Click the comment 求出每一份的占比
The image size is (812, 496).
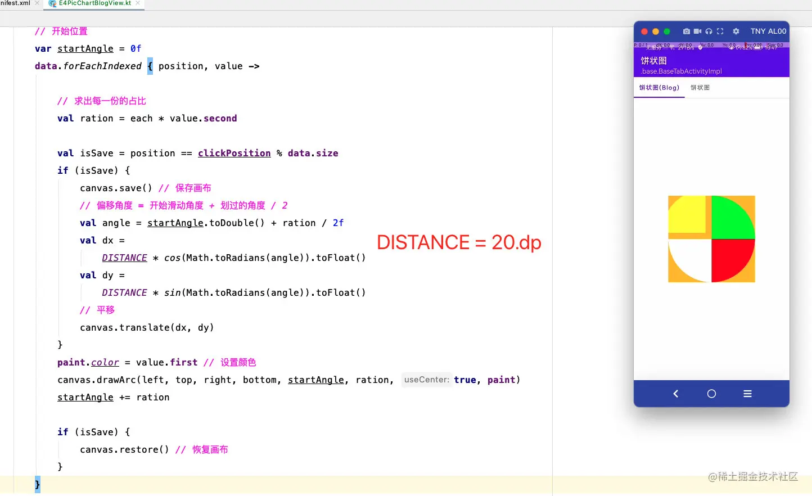[101, 101]
